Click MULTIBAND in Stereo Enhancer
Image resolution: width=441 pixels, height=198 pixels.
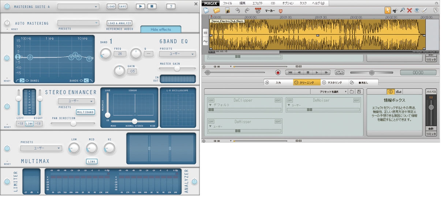pyautogui.click(x=86, y=112)
